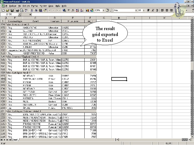Open the Arial font name dropdown
Screen dimensions: 194x145
[136, 10]
